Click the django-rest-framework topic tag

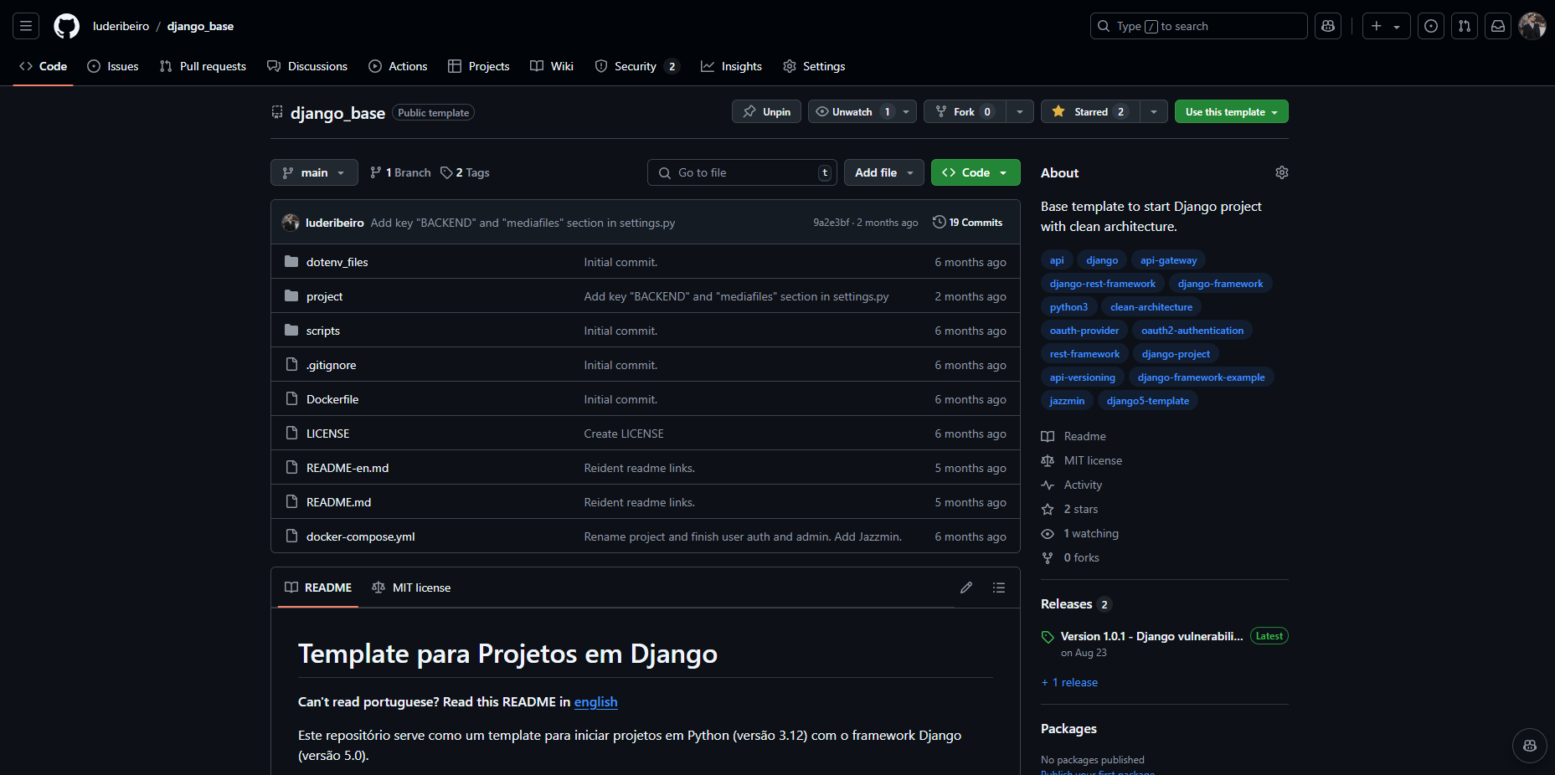click(x=1102, y=284)
